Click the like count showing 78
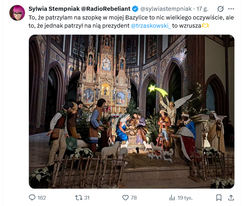 tap(134, 198)
